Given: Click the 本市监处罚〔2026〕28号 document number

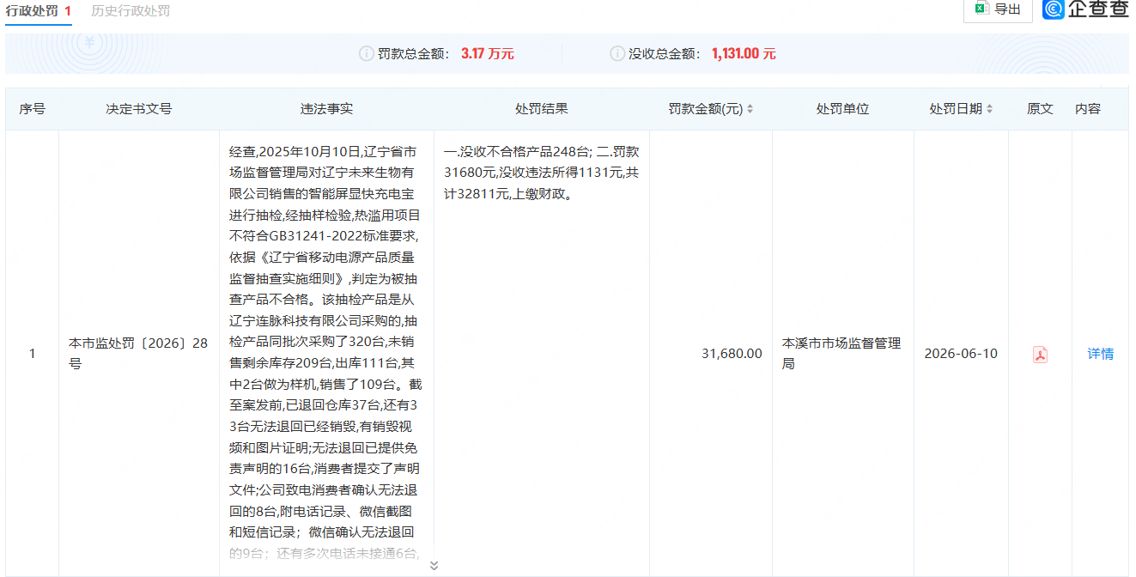Looking at the screenshot, I should tap(138, 354).
